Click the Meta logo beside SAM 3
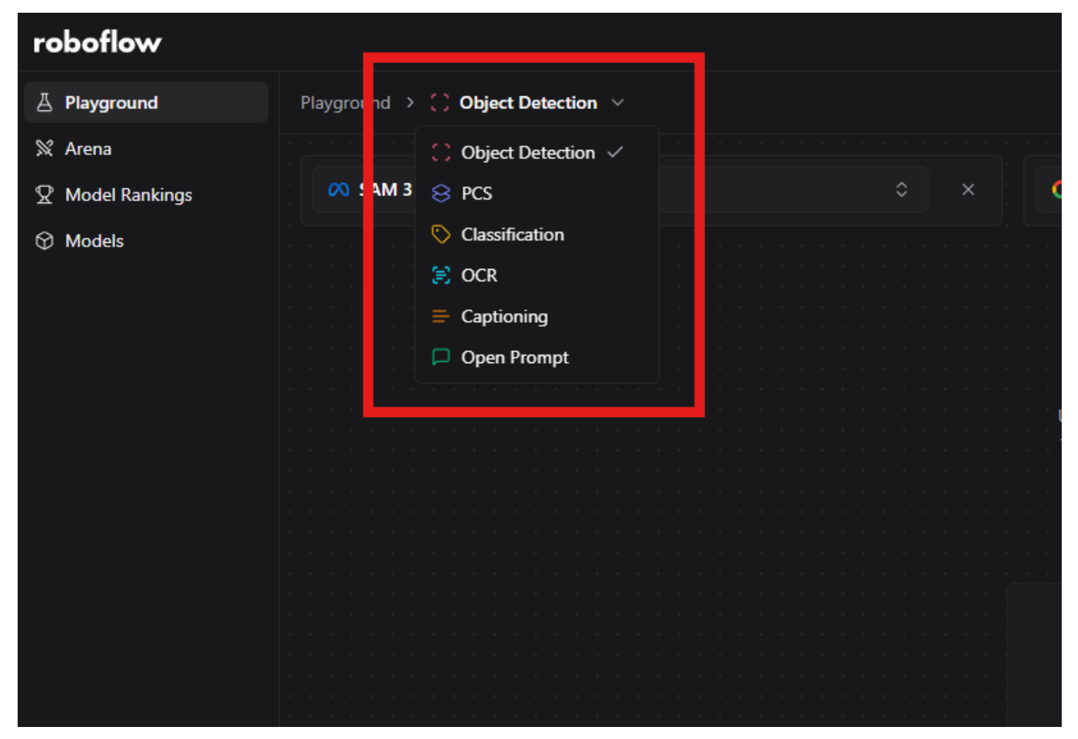The width and height of the screenshot is (1078, 739). 339,190
